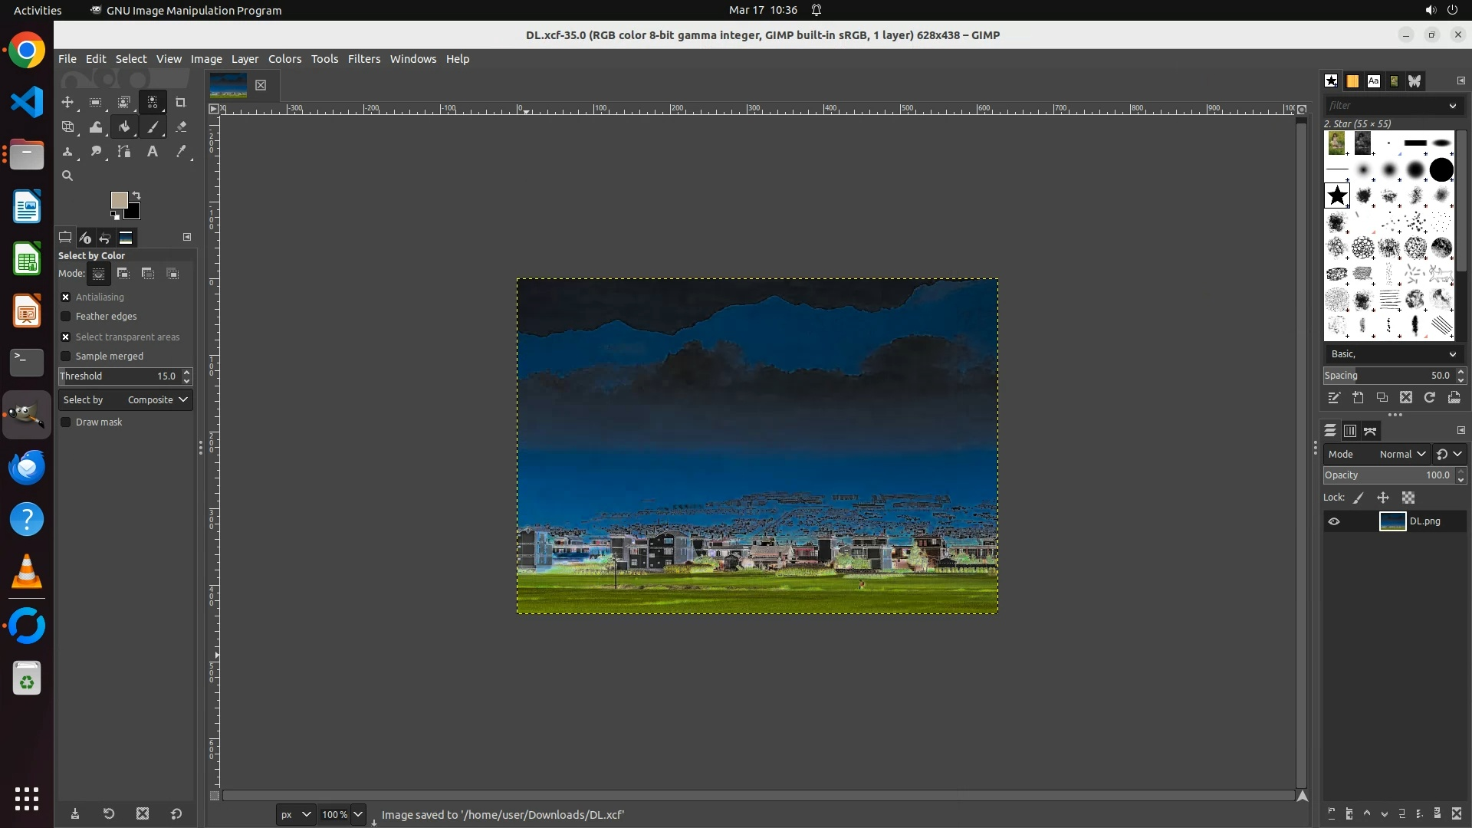Choose the Bucket Fill tool
The width and height of the screenshot is (1472, 828).
pos(124,127)
